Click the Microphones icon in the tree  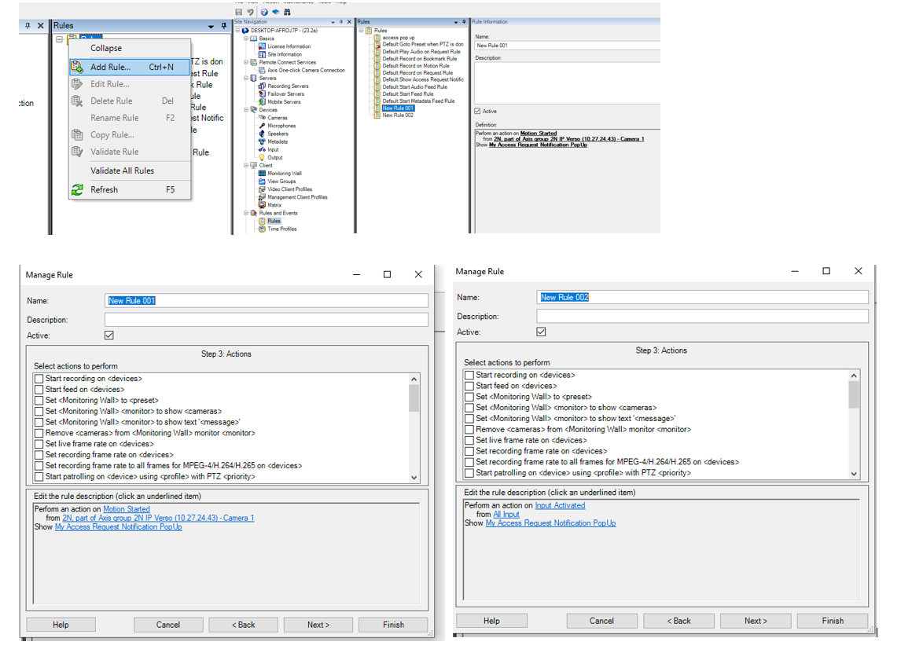tap(262, 126)
